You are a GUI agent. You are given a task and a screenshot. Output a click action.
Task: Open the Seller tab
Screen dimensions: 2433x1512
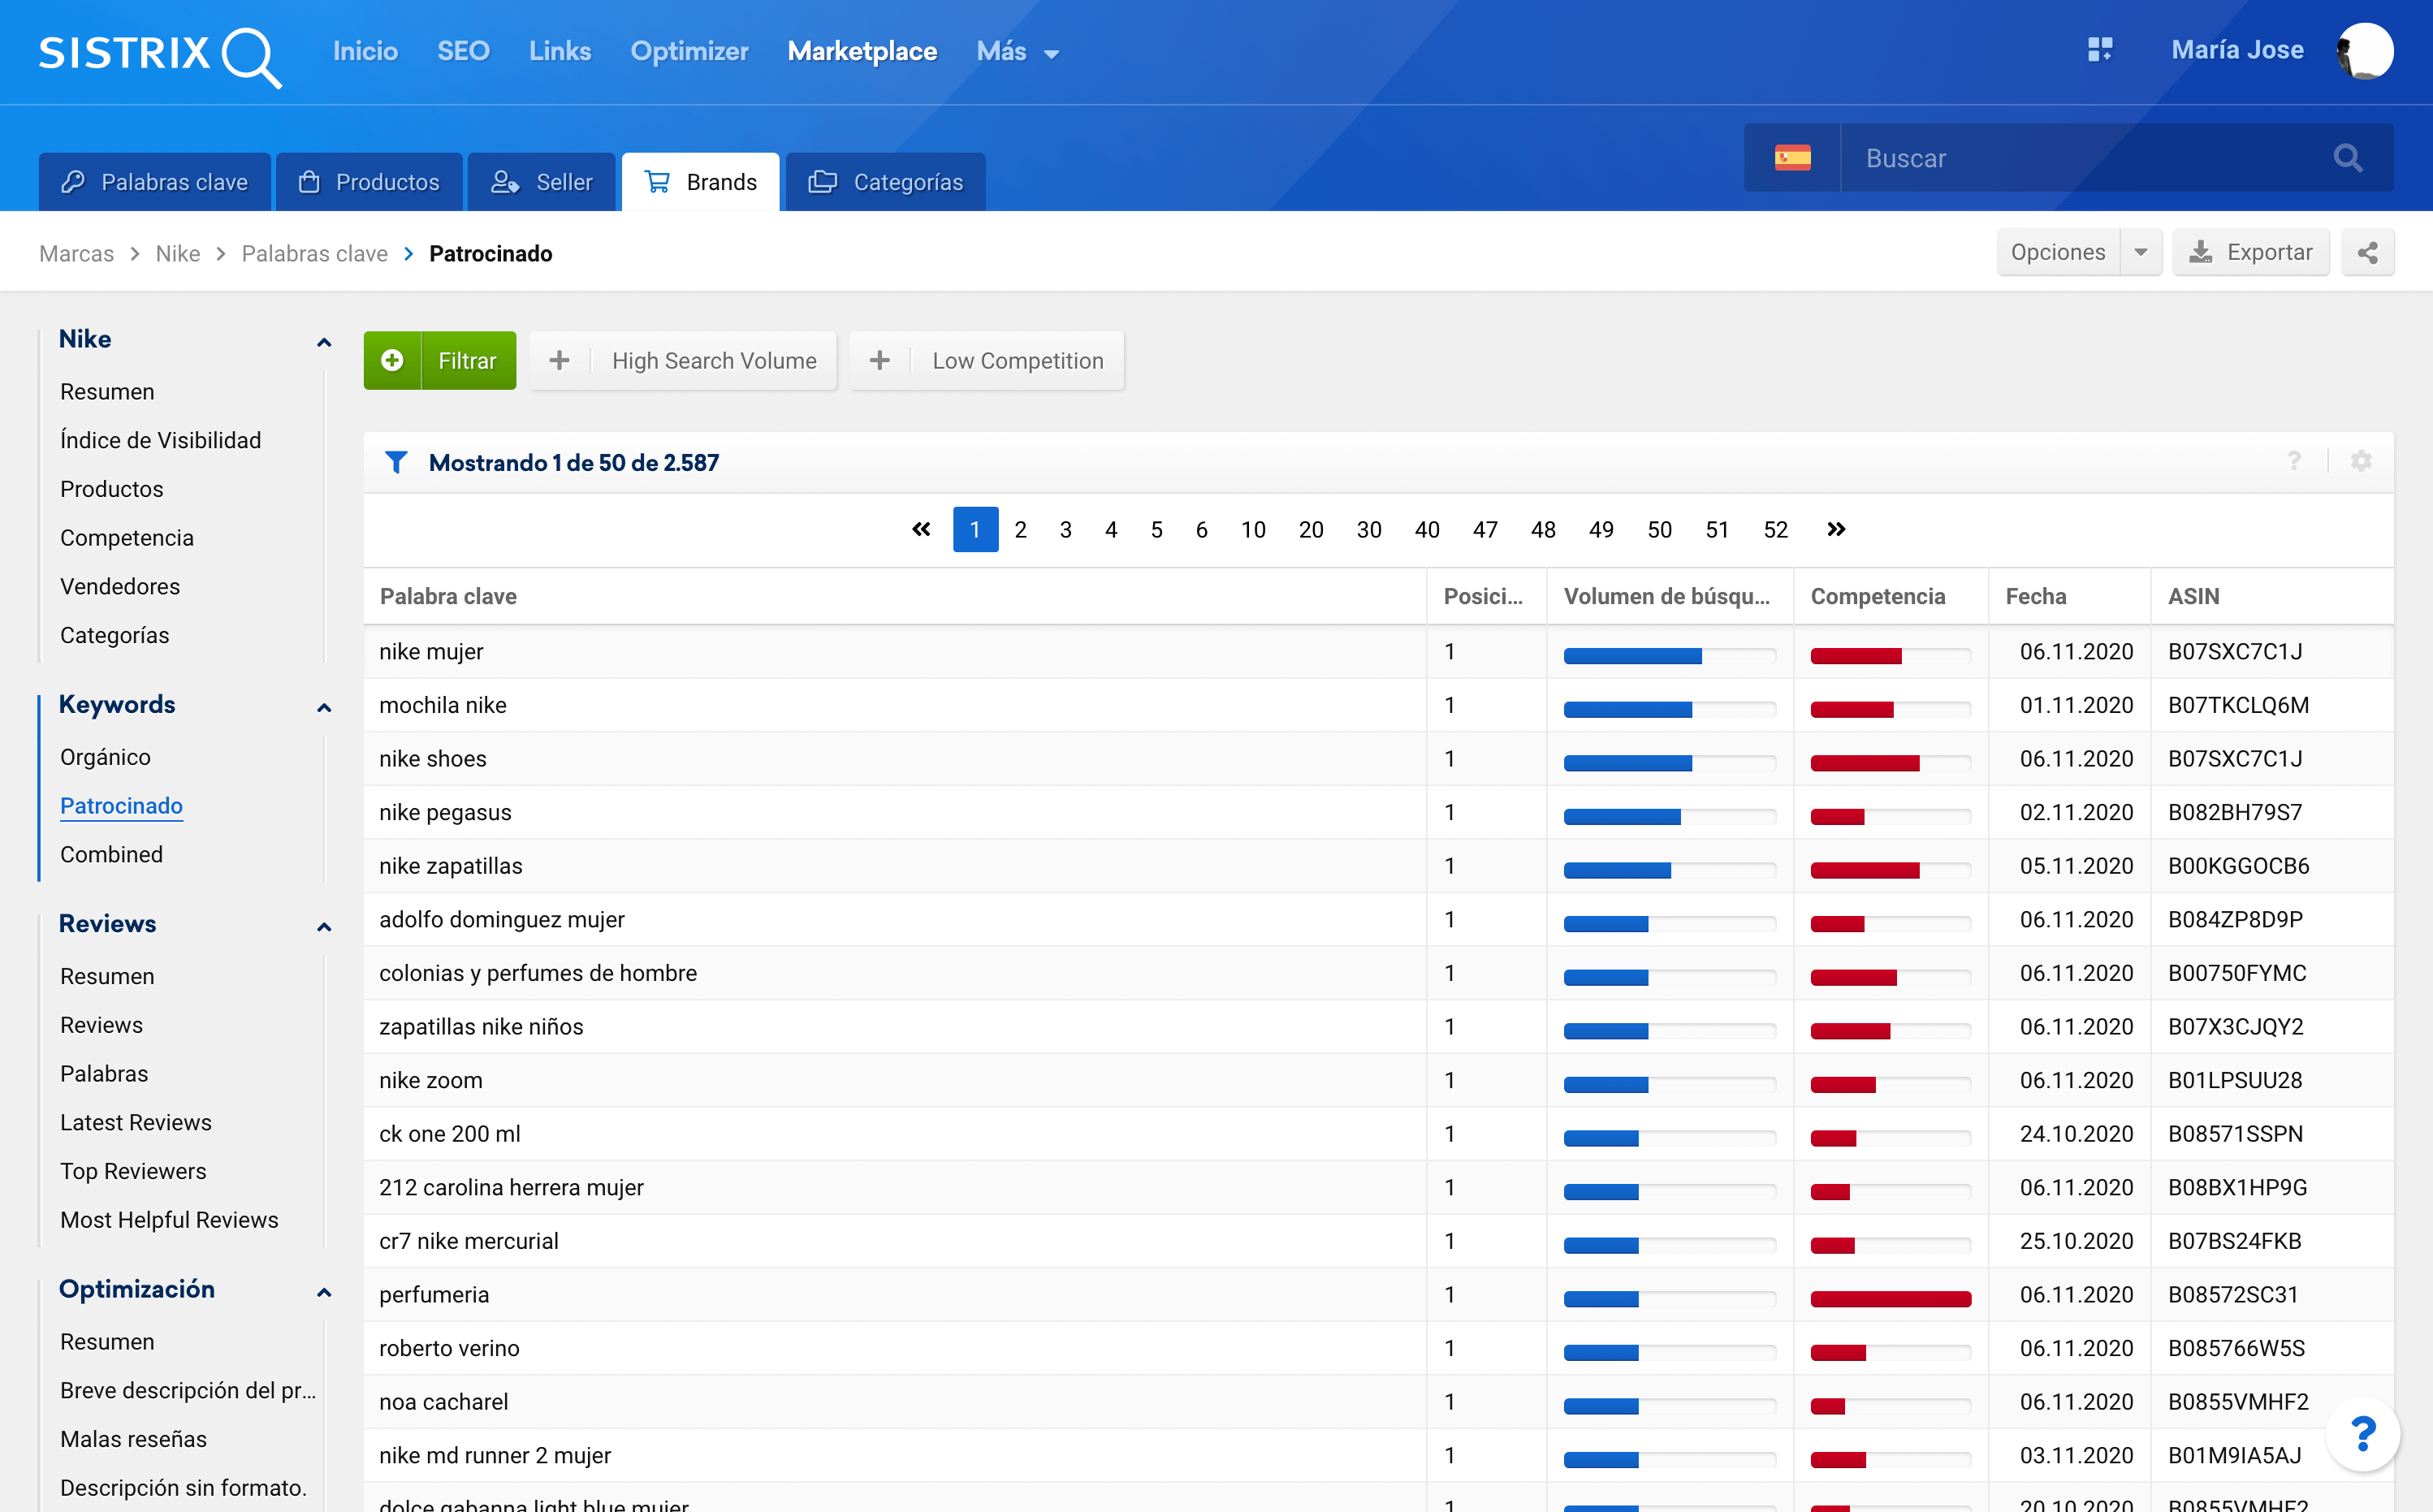pos(541,182)
